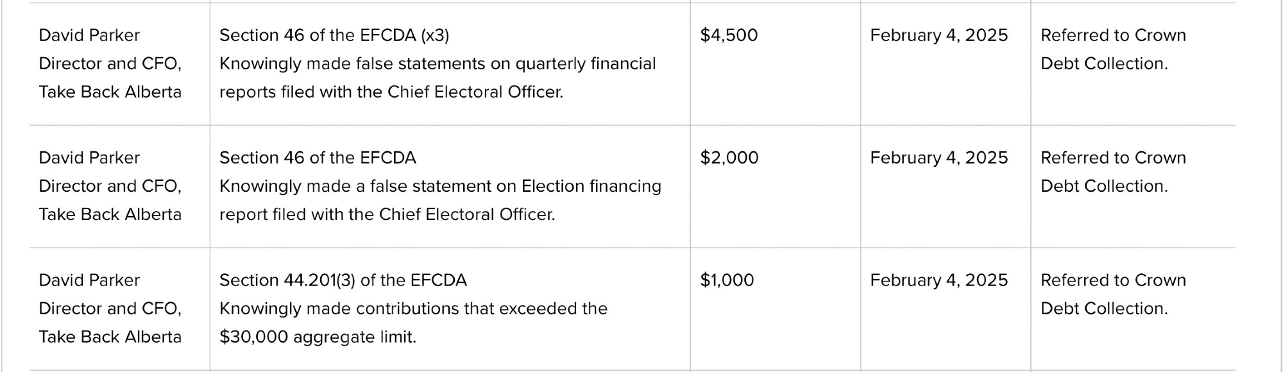Click 'Take Back Alberta' in third row
This screenshot has height=372, width=1283.
point(110,337)
